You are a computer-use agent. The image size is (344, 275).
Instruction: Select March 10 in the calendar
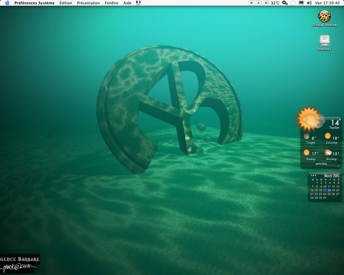pos(325,186)
